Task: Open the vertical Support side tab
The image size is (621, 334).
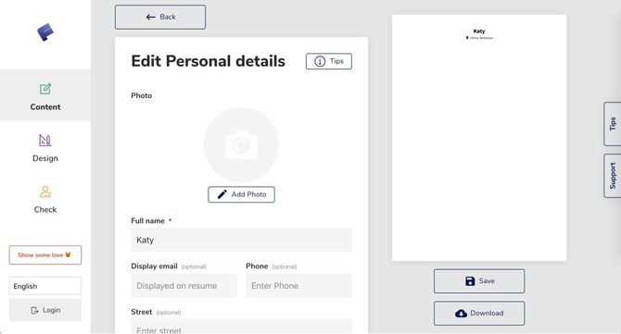Action: [613, 176]
